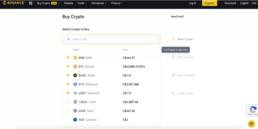This screenshot has height=129, width=258.
Task: Click step 2 Enter Amount number icon
Action: [x=173, y=57]
